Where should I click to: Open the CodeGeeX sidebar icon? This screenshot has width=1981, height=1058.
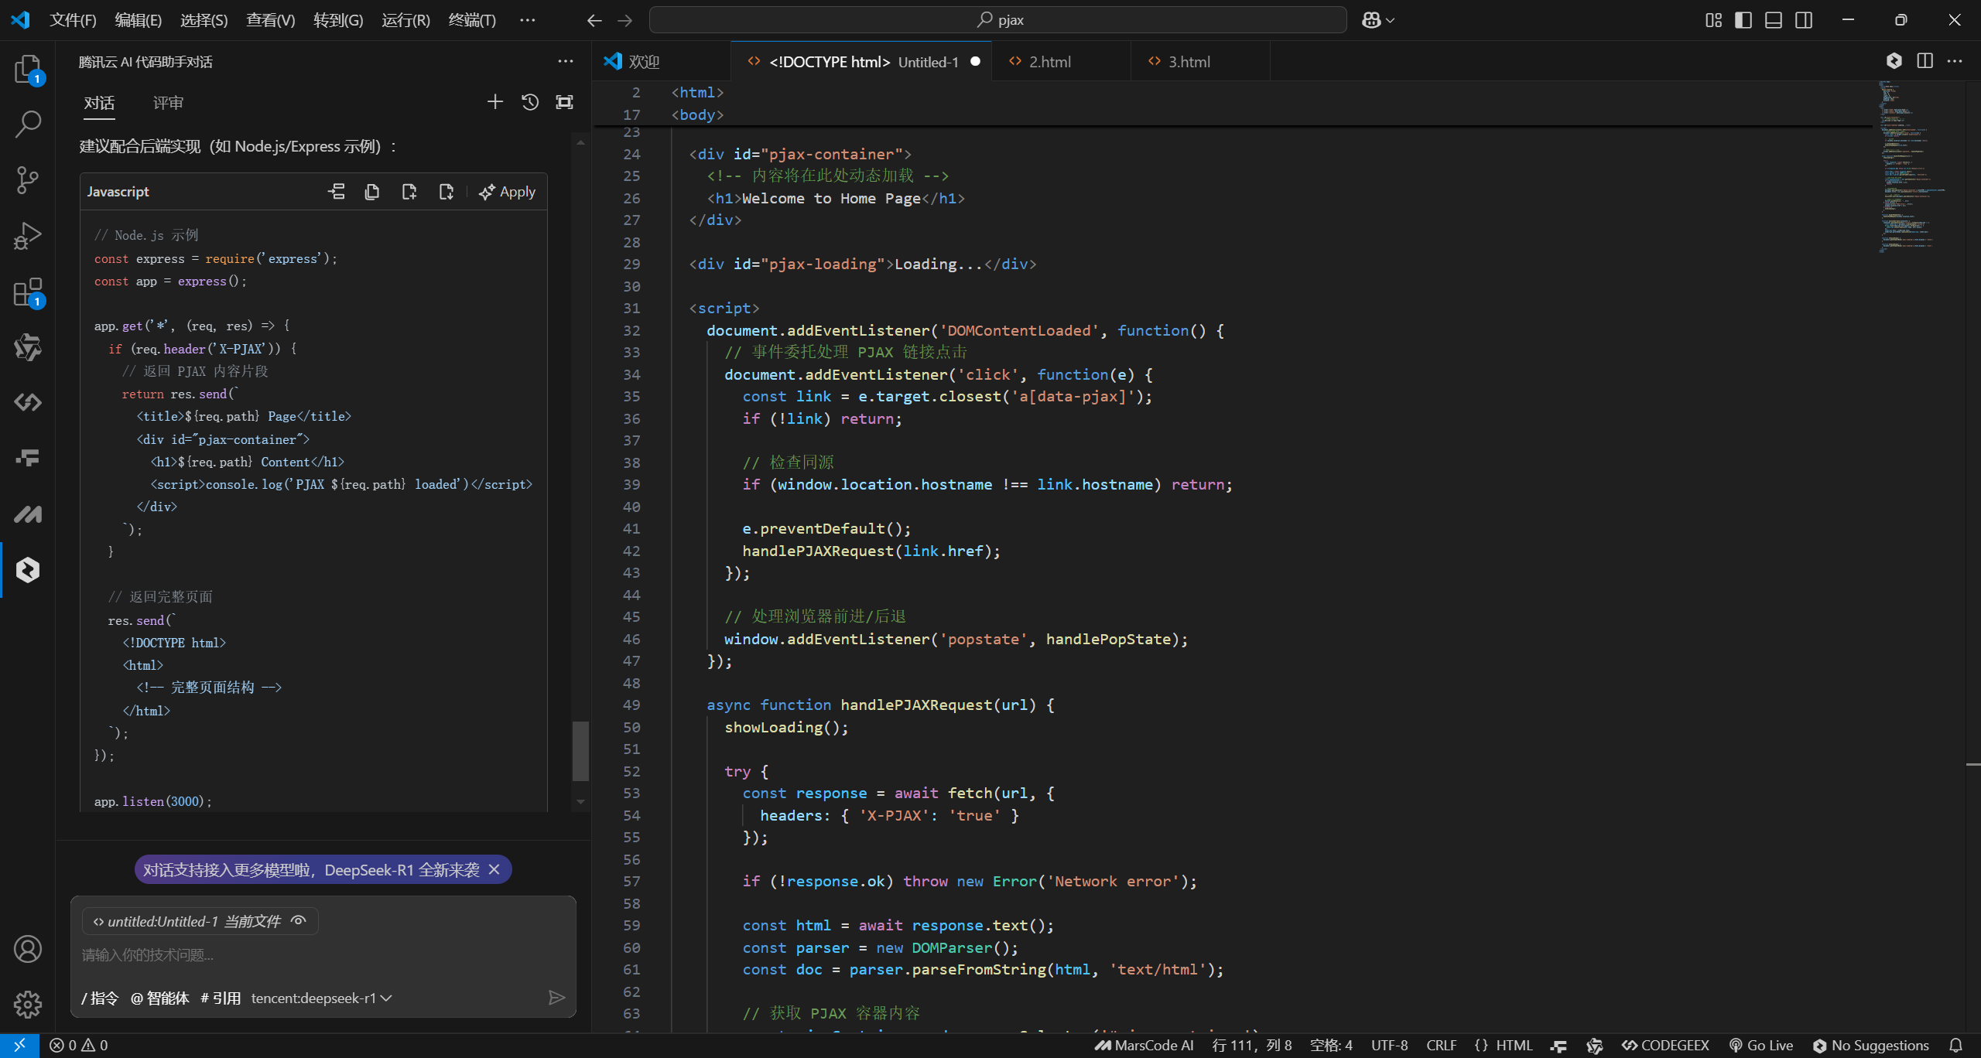[28, 403]
